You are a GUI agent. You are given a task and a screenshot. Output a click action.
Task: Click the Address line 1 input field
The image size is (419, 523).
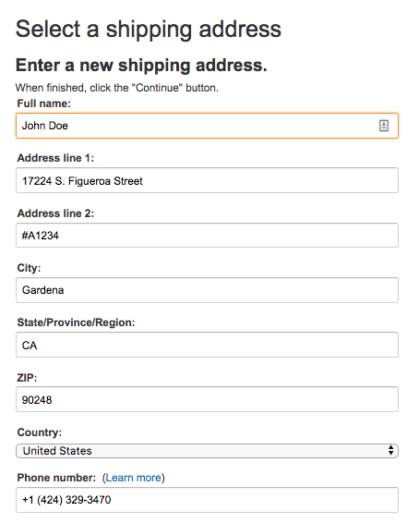coord(207,180)
